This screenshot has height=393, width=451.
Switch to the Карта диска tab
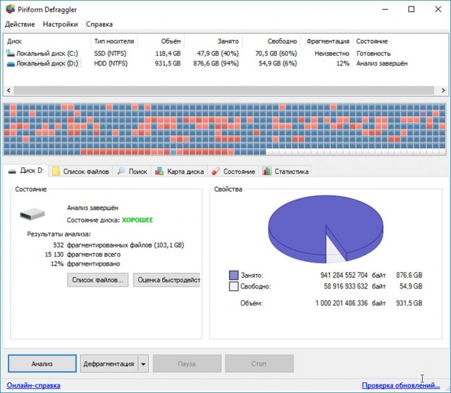180,171
